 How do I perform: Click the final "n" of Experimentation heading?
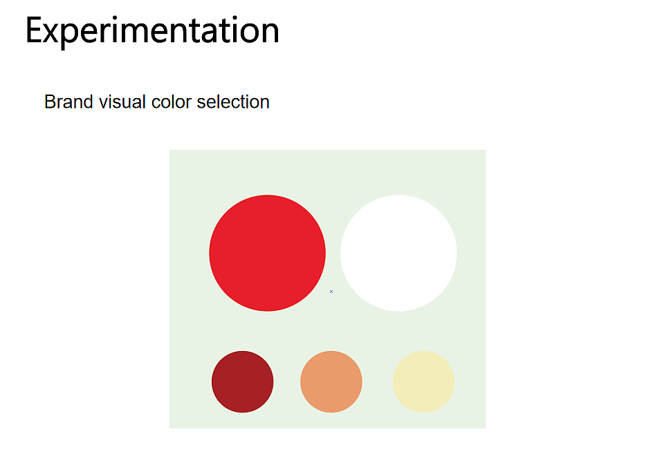click(x=270, y=32)
